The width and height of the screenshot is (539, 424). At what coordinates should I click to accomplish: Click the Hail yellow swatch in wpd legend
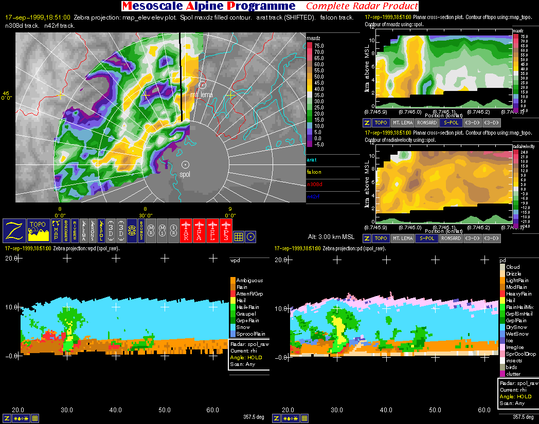click(232, 300)
